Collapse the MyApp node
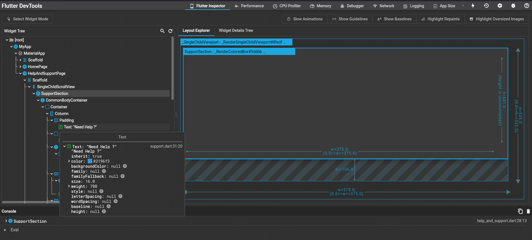 click(x=11, y=47)
